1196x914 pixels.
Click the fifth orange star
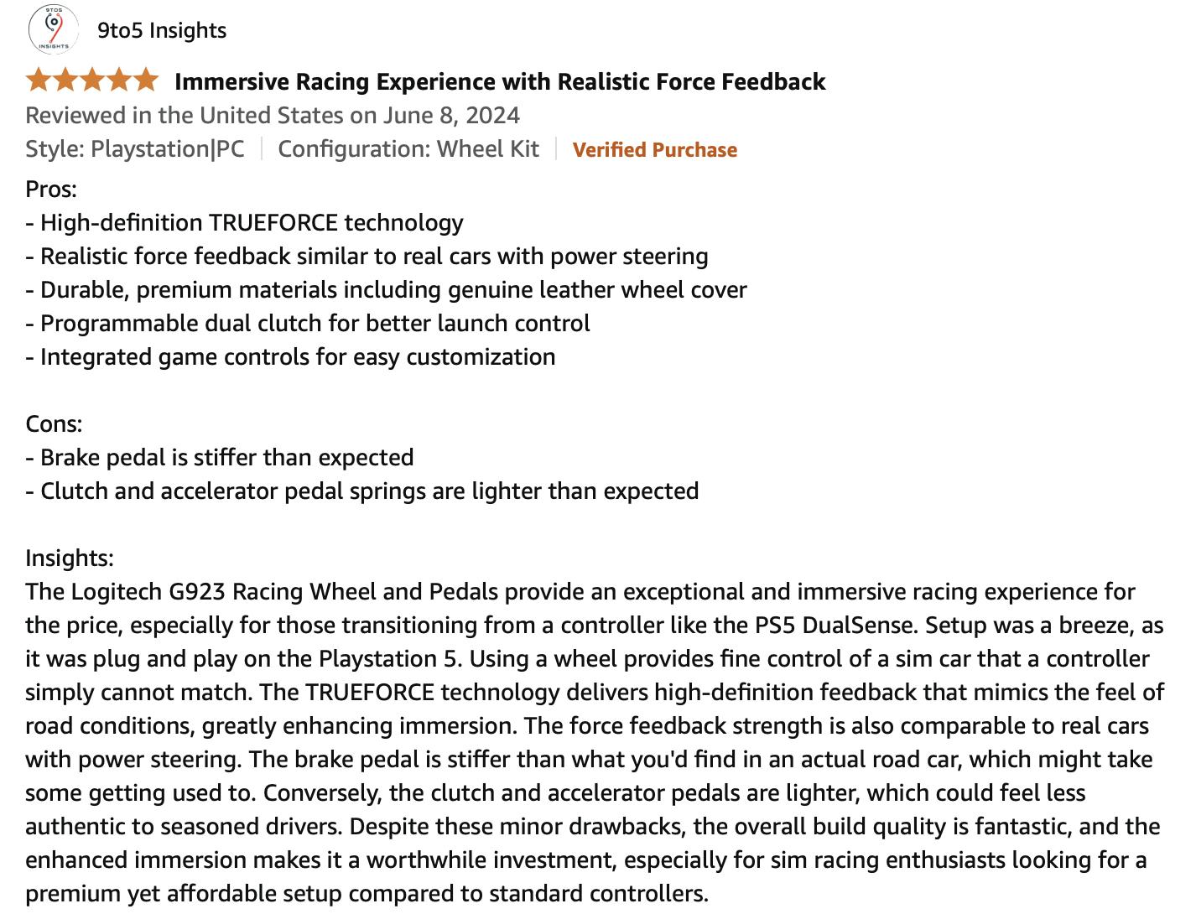click(146, 80)
